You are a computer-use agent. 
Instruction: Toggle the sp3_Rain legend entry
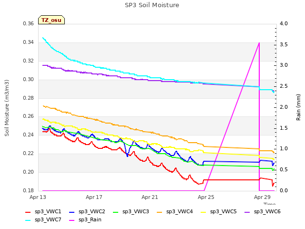coord(85,220)
